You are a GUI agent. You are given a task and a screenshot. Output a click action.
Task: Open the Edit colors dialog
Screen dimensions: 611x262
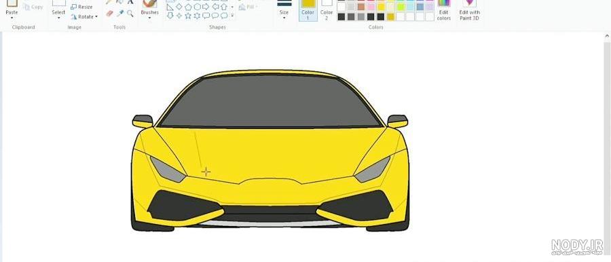coord(444,11)
